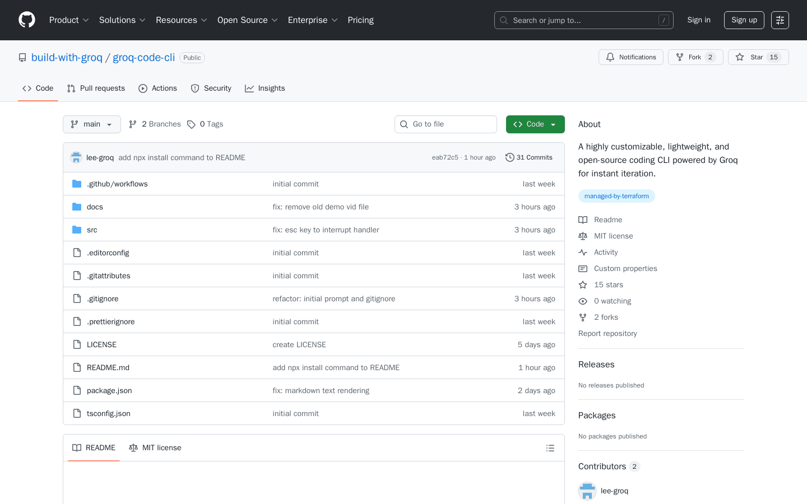Click the Sign up button
The width and height of the screenshot is (807, 504).
click(x=744, y=20)
